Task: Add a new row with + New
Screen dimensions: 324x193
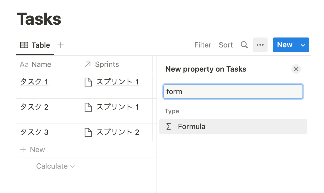Action: [33, 150]
